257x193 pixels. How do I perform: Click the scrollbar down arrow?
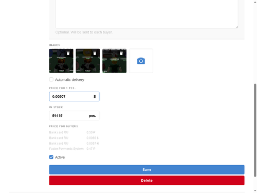pos(255,190)
